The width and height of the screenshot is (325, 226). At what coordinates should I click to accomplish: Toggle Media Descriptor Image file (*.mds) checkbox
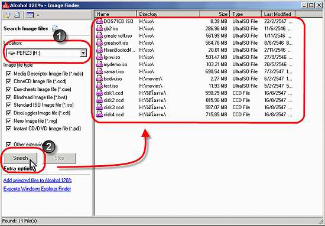8,74
